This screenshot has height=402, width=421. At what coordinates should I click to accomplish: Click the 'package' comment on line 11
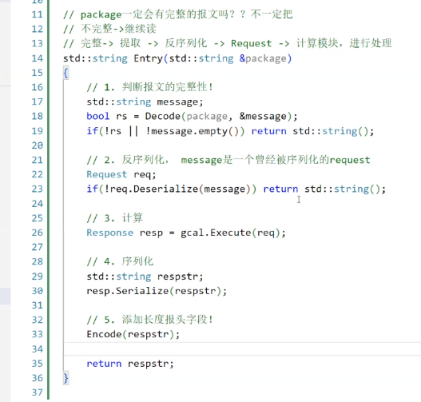point(101,14)
